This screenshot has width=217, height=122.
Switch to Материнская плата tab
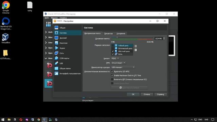click(93, 34)
